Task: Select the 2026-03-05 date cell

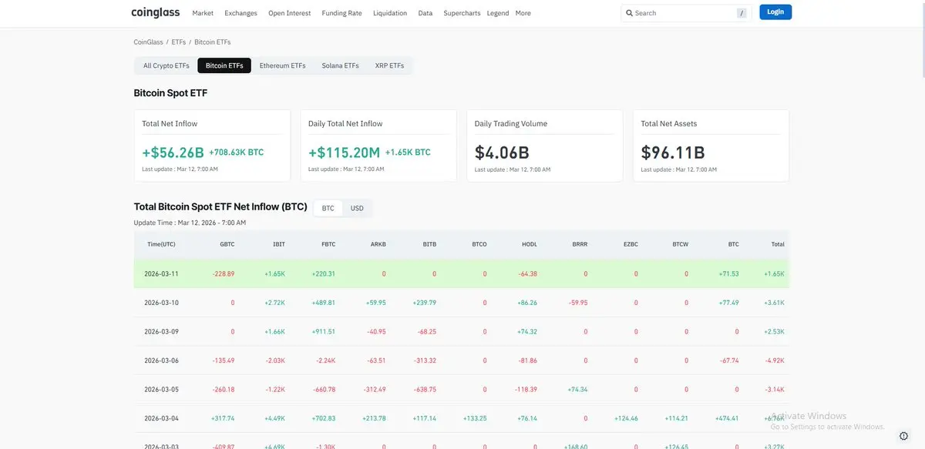Action: (x=161, y=389)
